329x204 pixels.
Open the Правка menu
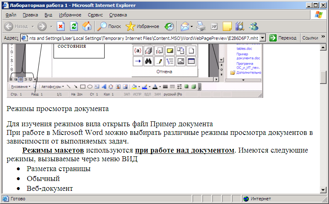tap(30, 15)
